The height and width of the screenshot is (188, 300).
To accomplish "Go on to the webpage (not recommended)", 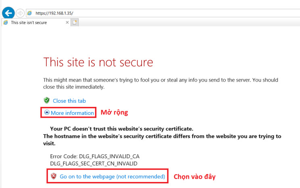I will point(112,176).
